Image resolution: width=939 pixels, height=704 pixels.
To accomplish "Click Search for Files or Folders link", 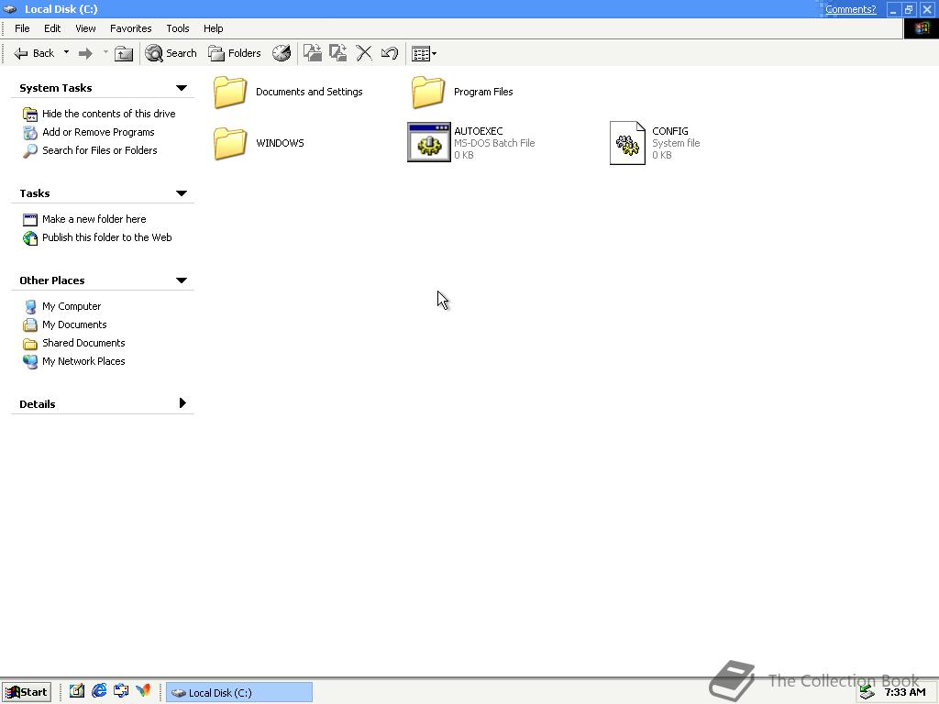I will (99, 150).
